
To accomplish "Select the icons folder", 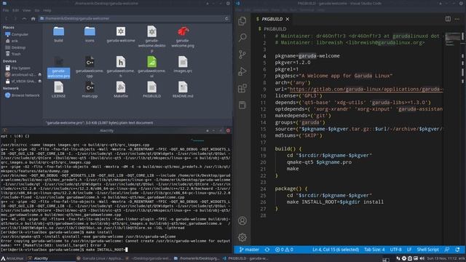I will point(90,34).
